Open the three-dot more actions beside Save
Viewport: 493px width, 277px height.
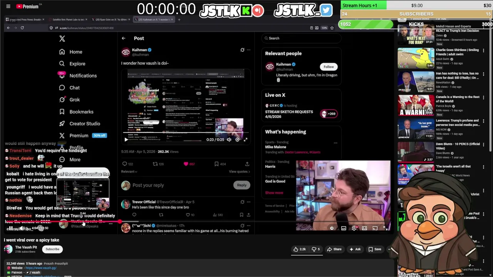point(389,249)
